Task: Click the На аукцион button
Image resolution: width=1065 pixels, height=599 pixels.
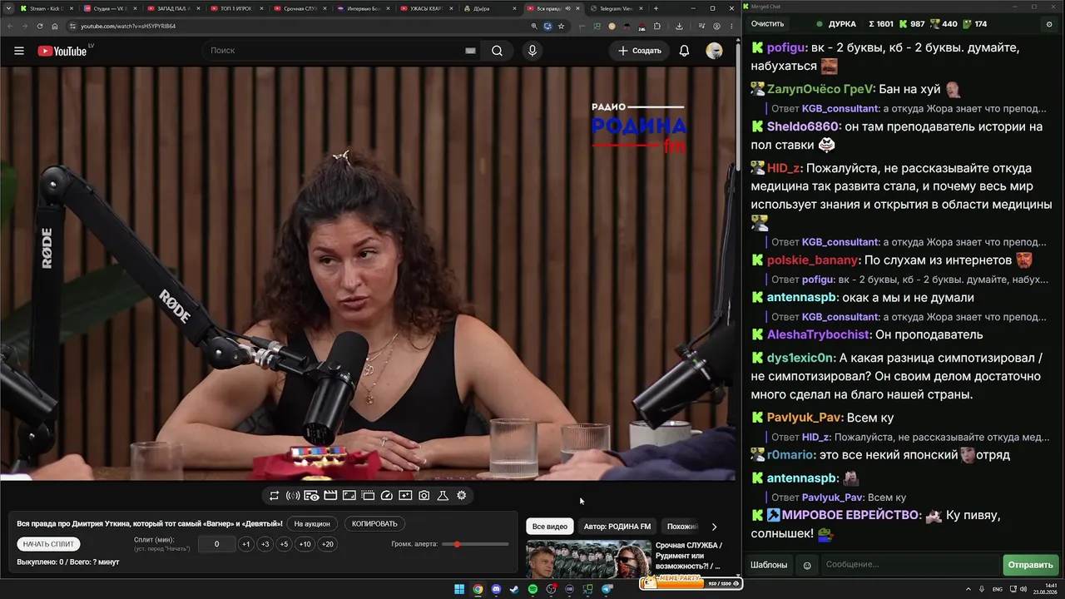Action: (312, 524)
